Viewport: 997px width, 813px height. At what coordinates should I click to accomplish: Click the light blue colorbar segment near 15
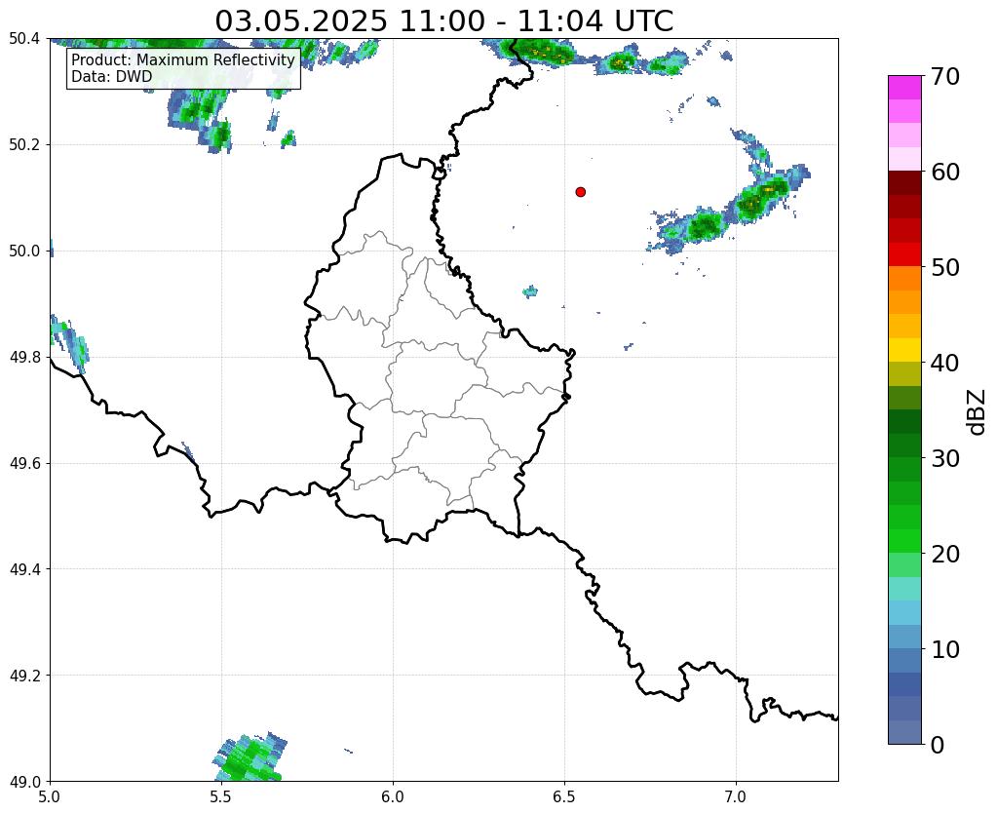coord(904,612)
